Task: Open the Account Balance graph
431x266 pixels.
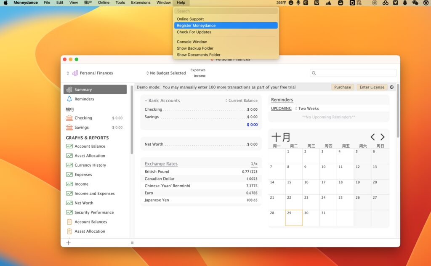Action: click(x=89, y=146)
